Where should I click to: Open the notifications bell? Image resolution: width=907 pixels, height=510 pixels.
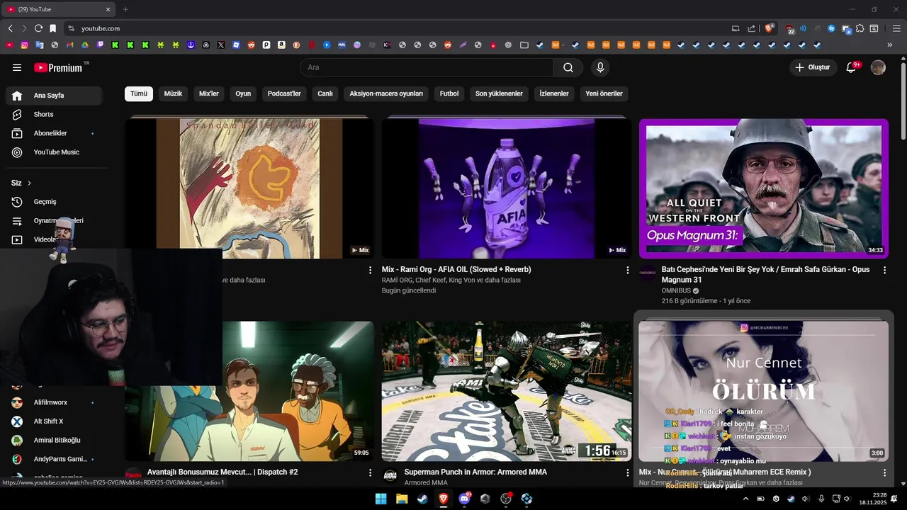point(852,67)
